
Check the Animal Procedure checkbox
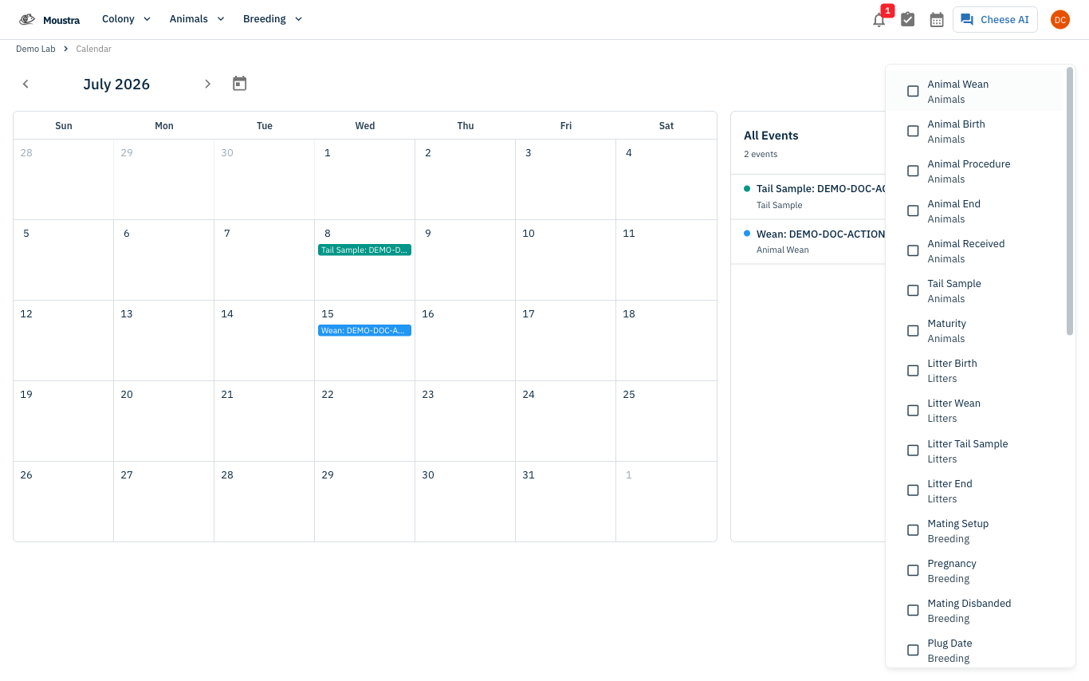click(x=913, y=171)
